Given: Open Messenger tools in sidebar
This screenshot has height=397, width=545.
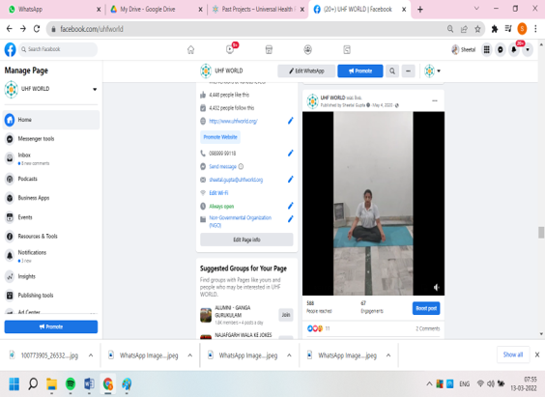Looking at the screenshot, I should click(51, 139).
